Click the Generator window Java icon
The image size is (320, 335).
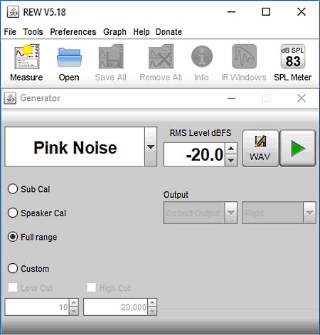[10, 98]
